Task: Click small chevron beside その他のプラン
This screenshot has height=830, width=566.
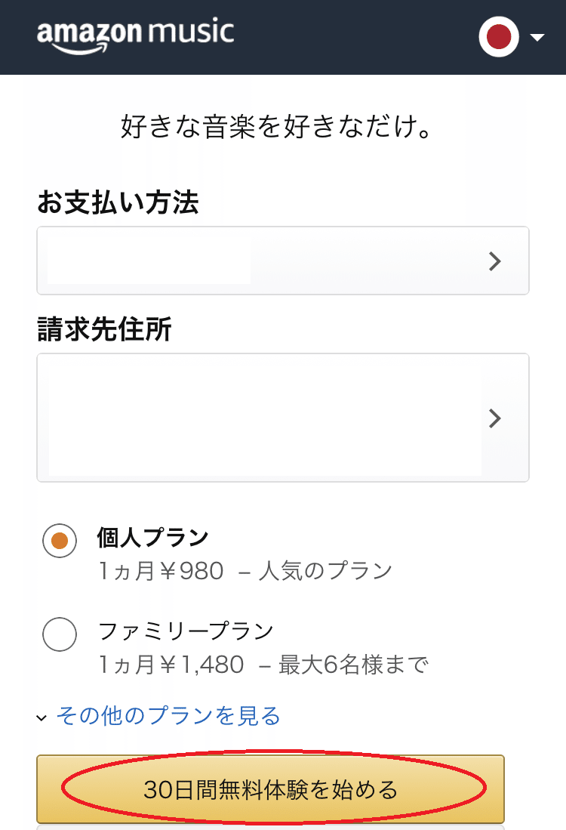Action: [x=42, y=718]
